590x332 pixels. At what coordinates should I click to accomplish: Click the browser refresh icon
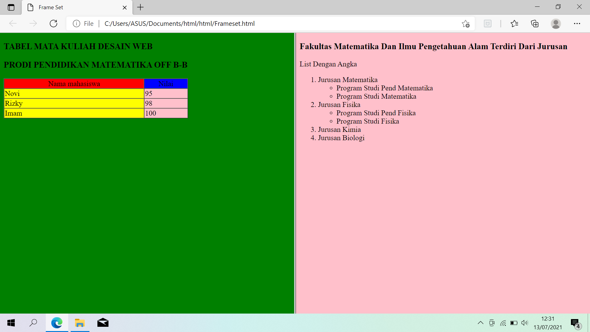point(53,24)
